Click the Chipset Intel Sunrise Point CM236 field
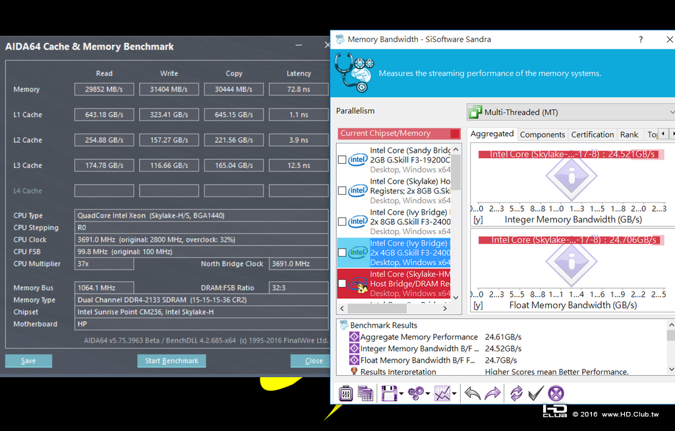 click(202, 312)
